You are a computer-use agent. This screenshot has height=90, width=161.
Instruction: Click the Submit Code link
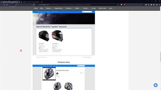(x=102, y=8)
